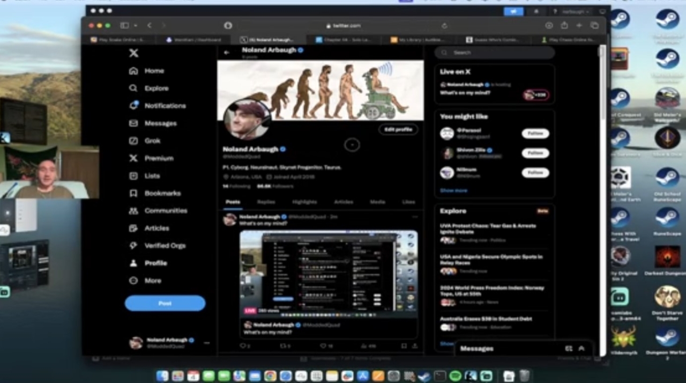Switch to the Highlights tab
The height and width of the screenshot is (383, 686).
(x=304, y=202)
